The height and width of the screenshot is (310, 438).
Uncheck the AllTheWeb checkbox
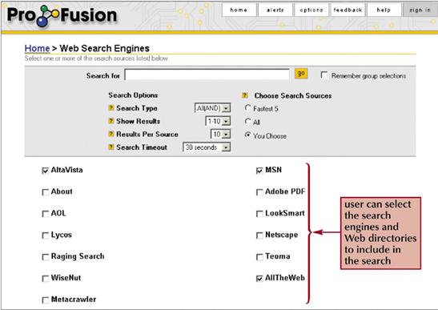pos(259,279)
